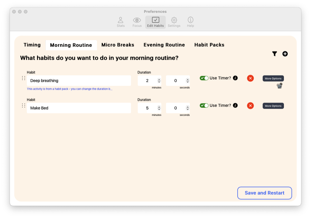Click the blue habit pack note text
Screen dimensions: 311x218
pyautogui.click(x=70, y=89)
